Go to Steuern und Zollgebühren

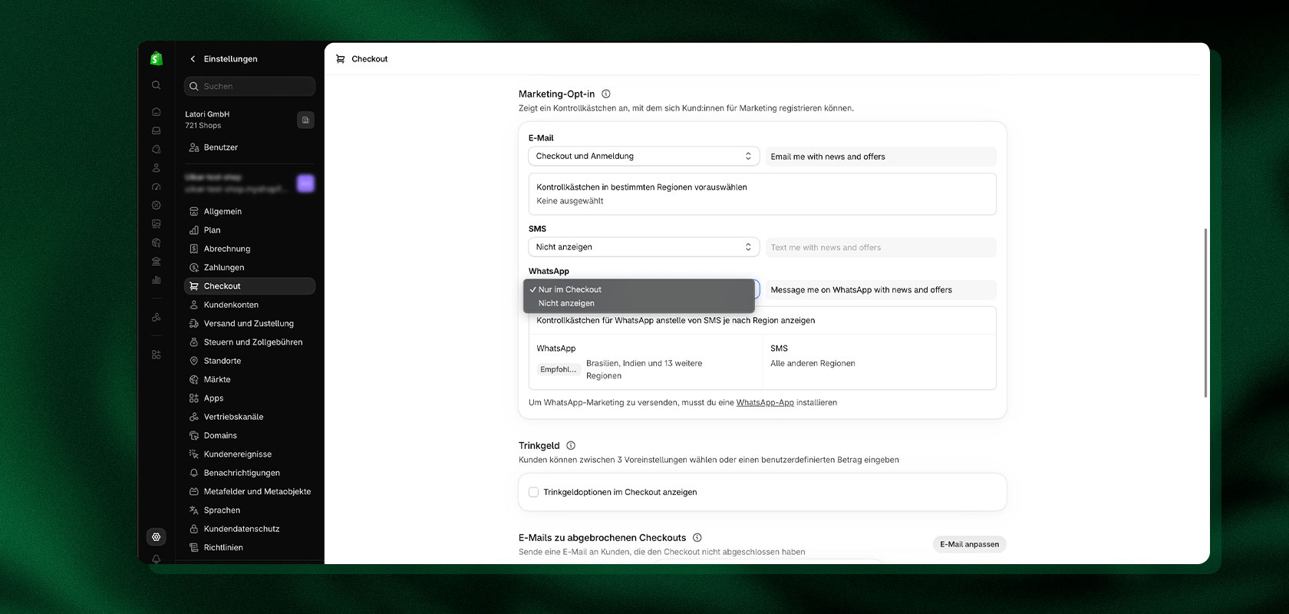[250, 342]
